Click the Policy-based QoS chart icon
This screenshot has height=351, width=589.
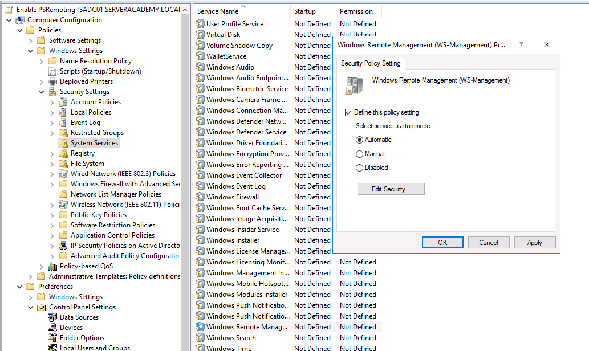tap(52, 266)
